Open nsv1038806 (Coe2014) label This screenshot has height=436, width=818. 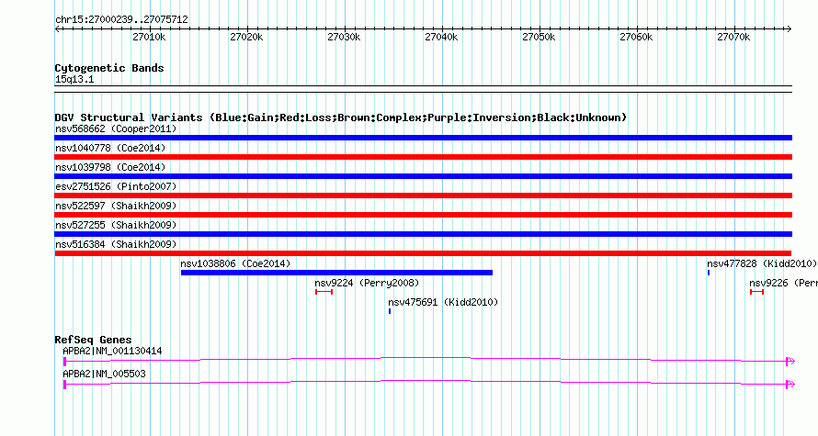pyautogui.click(x=235, y=263)
